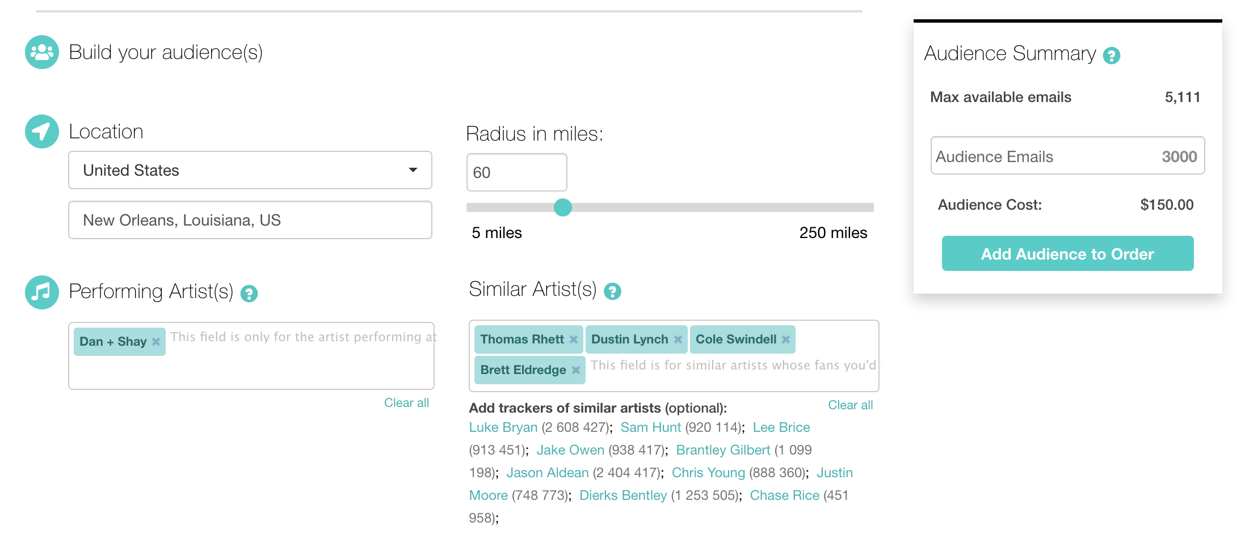Click Add Audience to Order button
Viewport: 1245px width, 535px height.
click(x=1067, y=253)
